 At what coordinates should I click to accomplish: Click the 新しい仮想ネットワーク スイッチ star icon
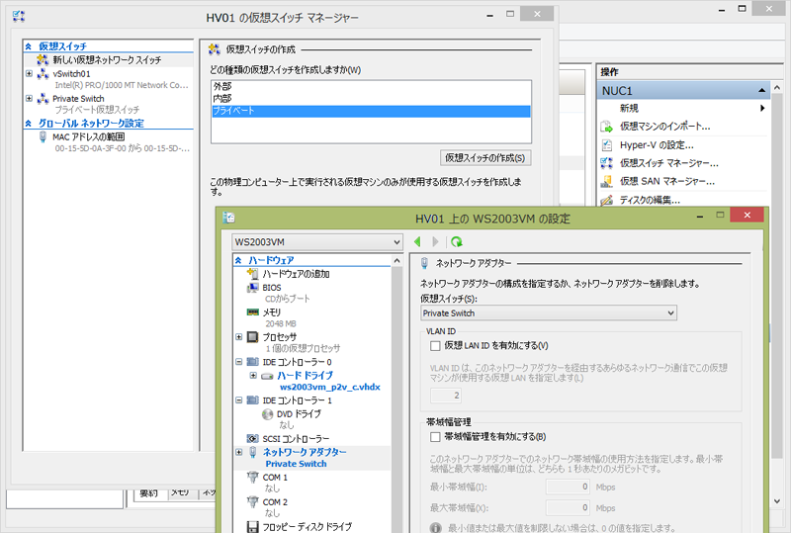(x=43, y=60)
